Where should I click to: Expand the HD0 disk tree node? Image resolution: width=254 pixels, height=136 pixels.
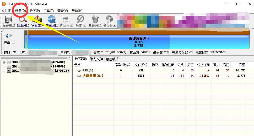(x=4, y=62)
